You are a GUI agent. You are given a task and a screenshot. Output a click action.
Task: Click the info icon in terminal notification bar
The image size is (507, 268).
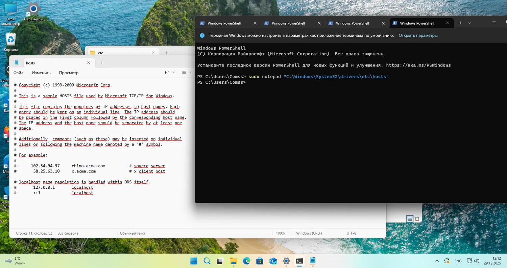(x=202, y=35)
